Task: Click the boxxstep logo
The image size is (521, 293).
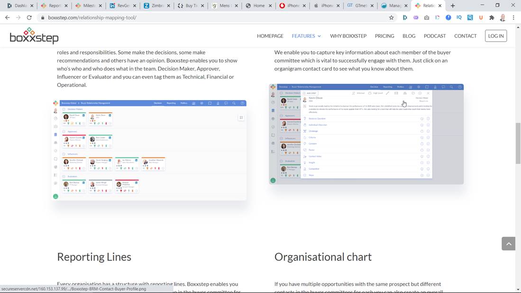Action: [34, 36]
